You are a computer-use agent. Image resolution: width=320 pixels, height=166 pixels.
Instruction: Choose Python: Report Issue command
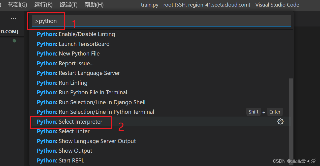(x=65, y=63)
